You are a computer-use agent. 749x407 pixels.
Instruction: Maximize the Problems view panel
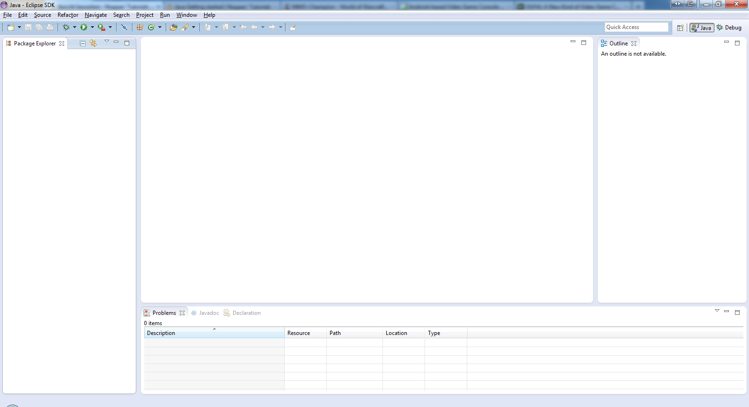[737, 312]
